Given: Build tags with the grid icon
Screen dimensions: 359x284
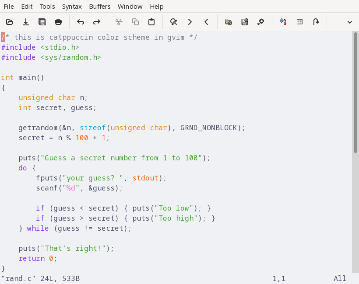Looking at the screenshot, I should coord(299,22).
